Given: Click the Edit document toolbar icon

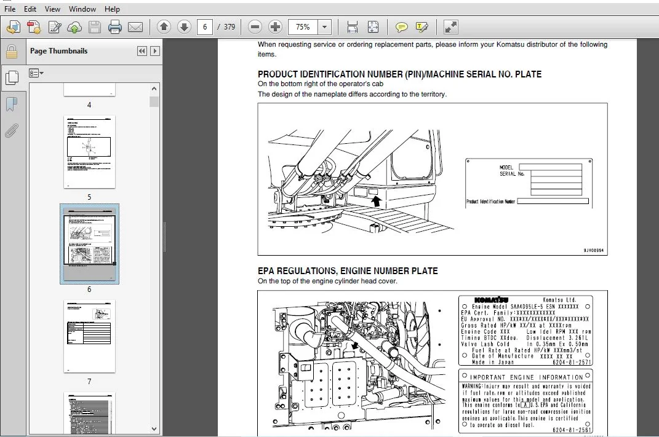Looking at the screenshot, I should pyautogui.click(x=55, y=27).
